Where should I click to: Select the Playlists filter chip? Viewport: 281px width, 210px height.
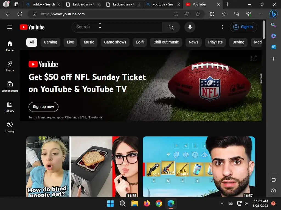click(x=215, y=42)
